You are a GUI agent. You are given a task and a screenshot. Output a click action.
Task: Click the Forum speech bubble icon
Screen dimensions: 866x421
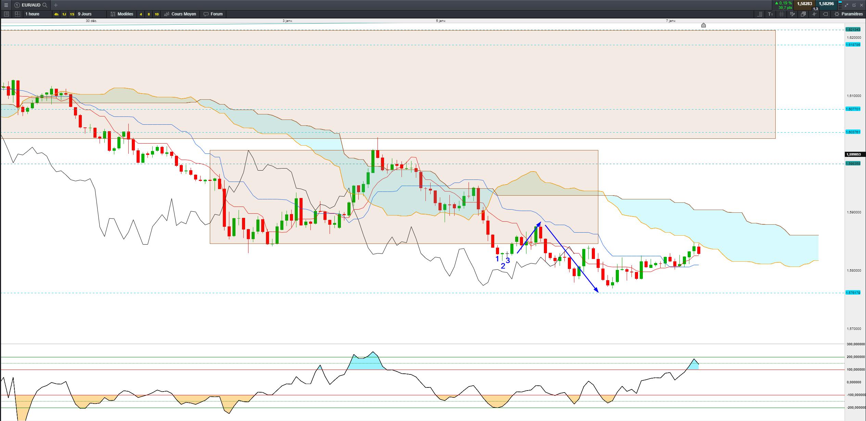206,14
